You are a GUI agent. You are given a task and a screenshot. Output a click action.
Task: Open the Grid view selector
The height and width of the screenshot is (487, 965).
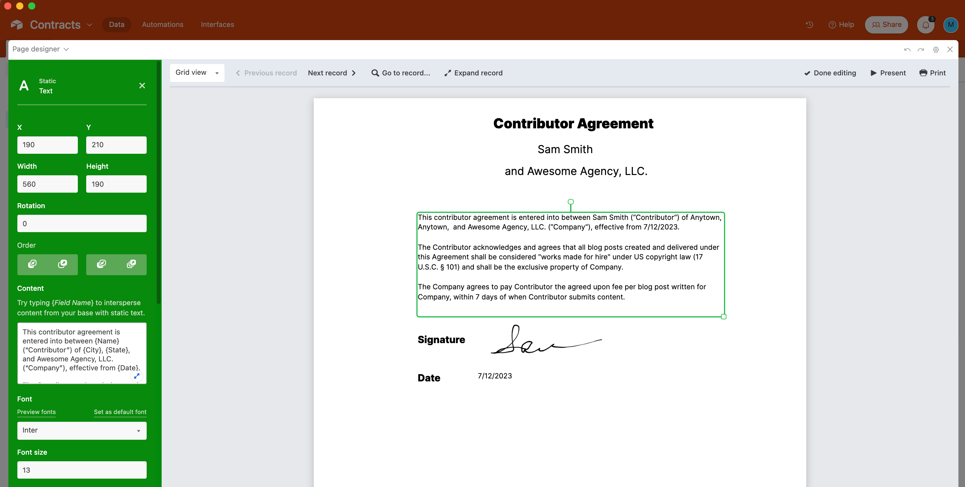tap(197, 73)
